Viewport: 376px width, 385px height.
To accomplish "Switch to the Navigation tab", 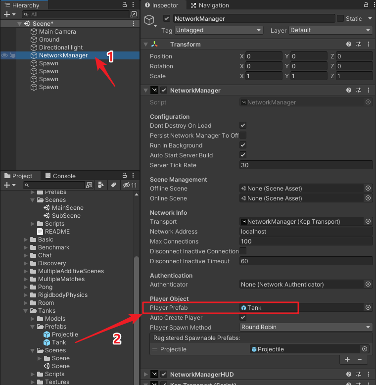I will [x=210, y=5].
